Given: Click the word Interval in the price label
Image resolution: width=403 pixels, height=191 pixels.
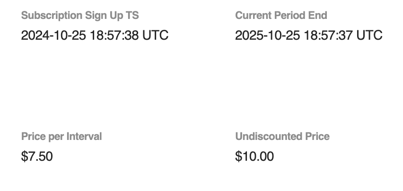Looking at the screenshot, I should point(83,137).
